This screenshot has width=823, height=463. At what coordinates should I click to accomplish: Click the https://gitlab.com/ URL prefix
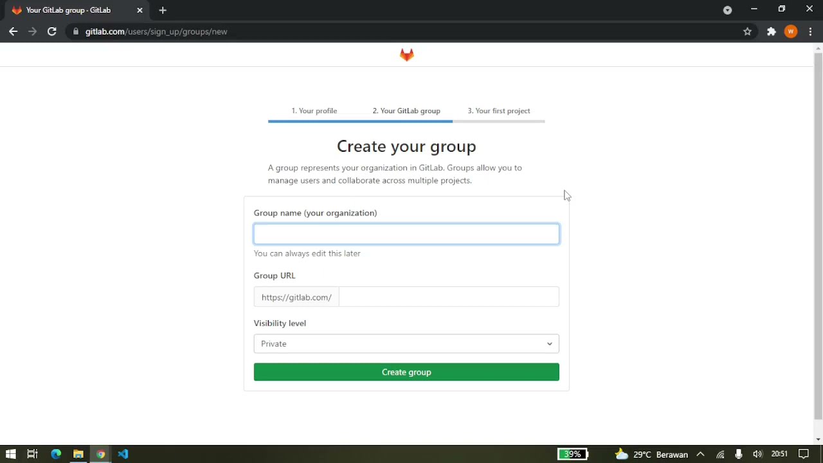[296, 297]
